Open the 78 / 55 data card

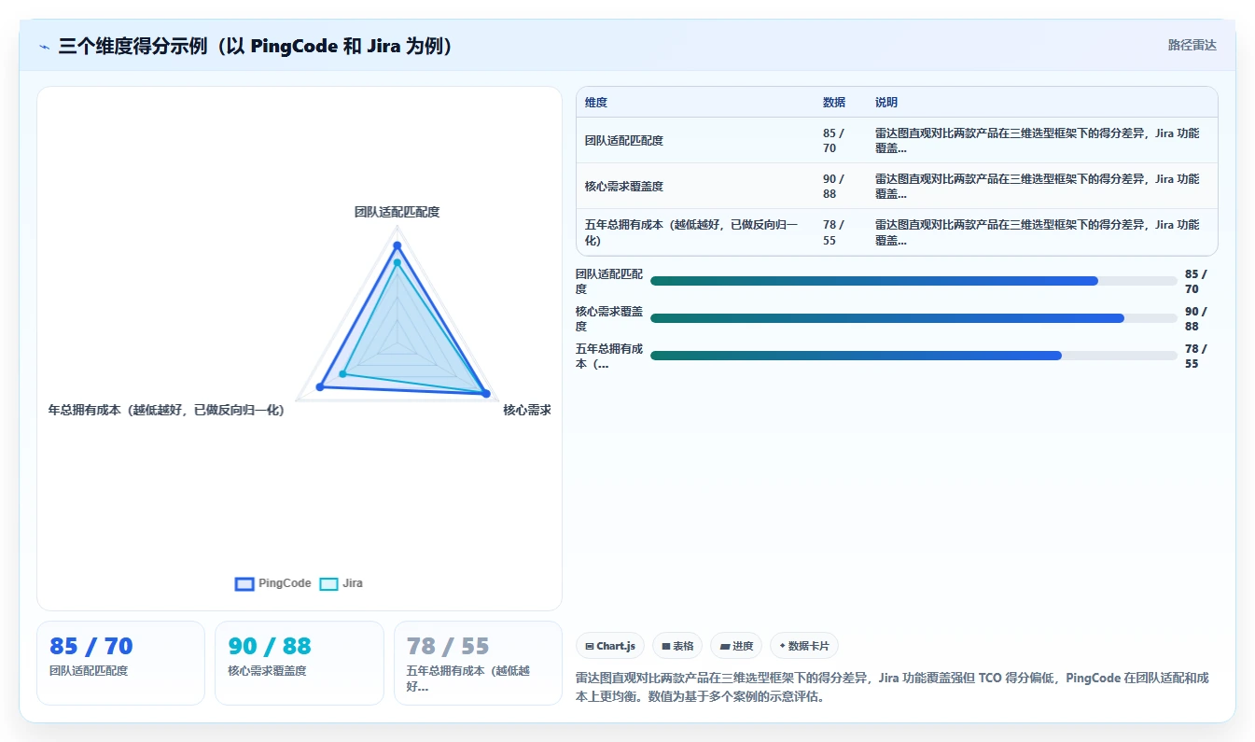[478, 663]
